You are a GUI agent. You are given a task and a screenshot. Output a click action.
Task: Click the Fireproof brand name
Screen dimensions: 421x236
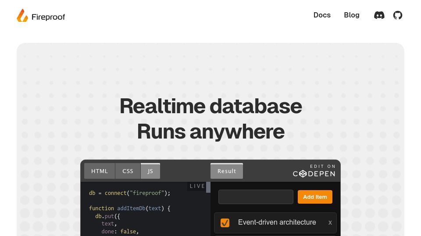coord(48,17)
